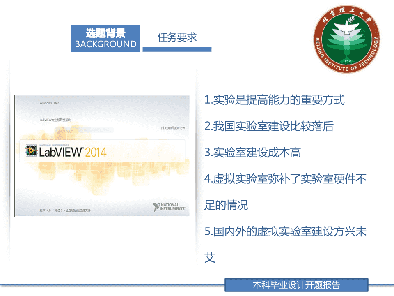
Task: Select the continuation line 足的情况
Action: [226, 205]
